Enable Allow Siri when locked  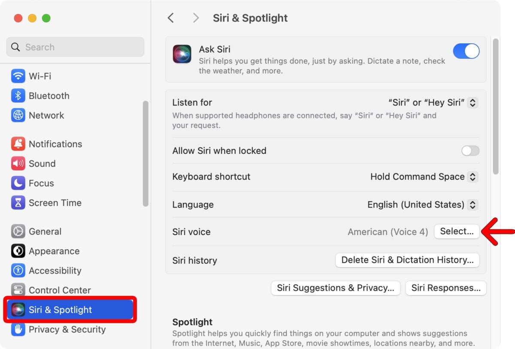pos(470,150)
